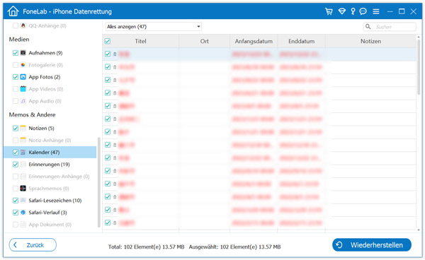
Task: Click the trash icon in the second calendar row
Action: (115, 67)
